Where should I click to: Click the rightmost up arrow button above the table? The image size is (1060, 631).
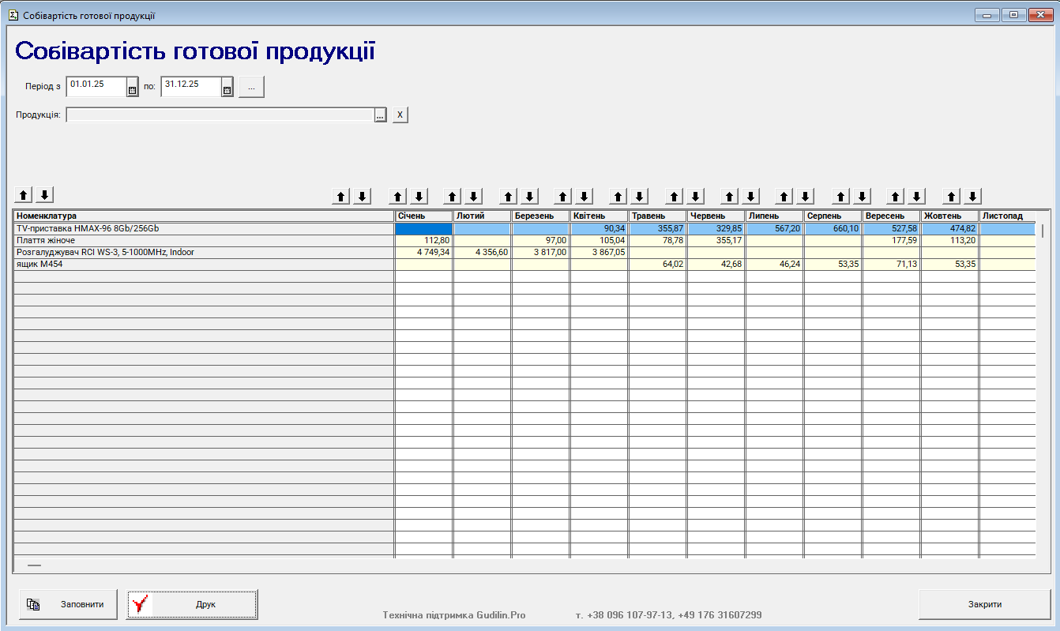(x=952, y=197)
